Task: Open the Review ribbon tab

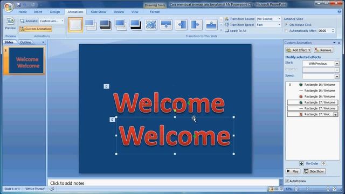Action: coord(119,12)
